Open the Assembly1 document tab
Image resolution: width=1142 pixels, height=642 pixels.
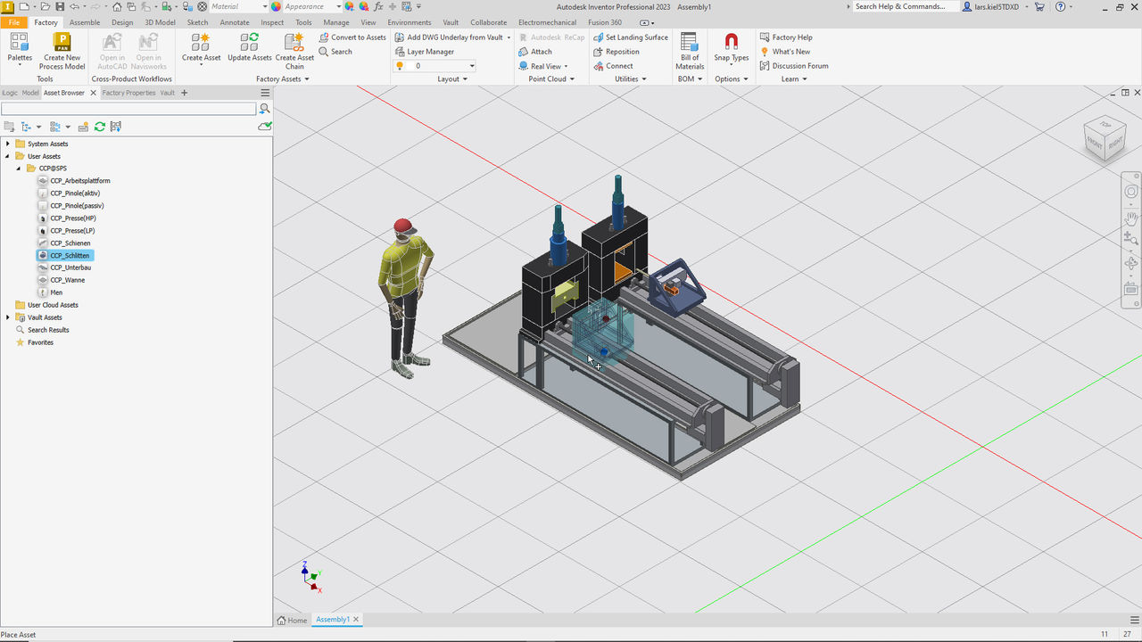click(x=333, y=619)
